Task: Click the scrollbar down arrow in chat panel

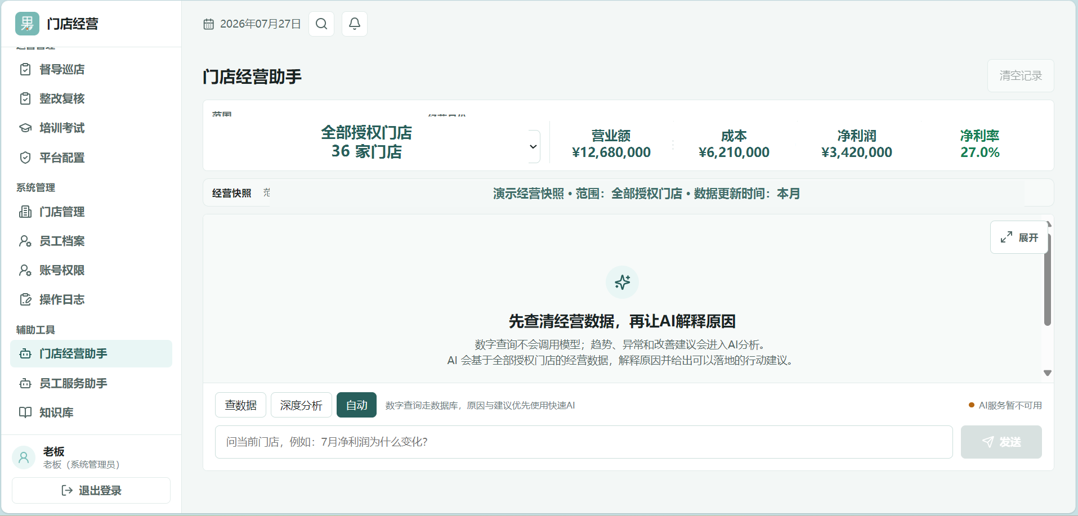Action: point(1048,373)
